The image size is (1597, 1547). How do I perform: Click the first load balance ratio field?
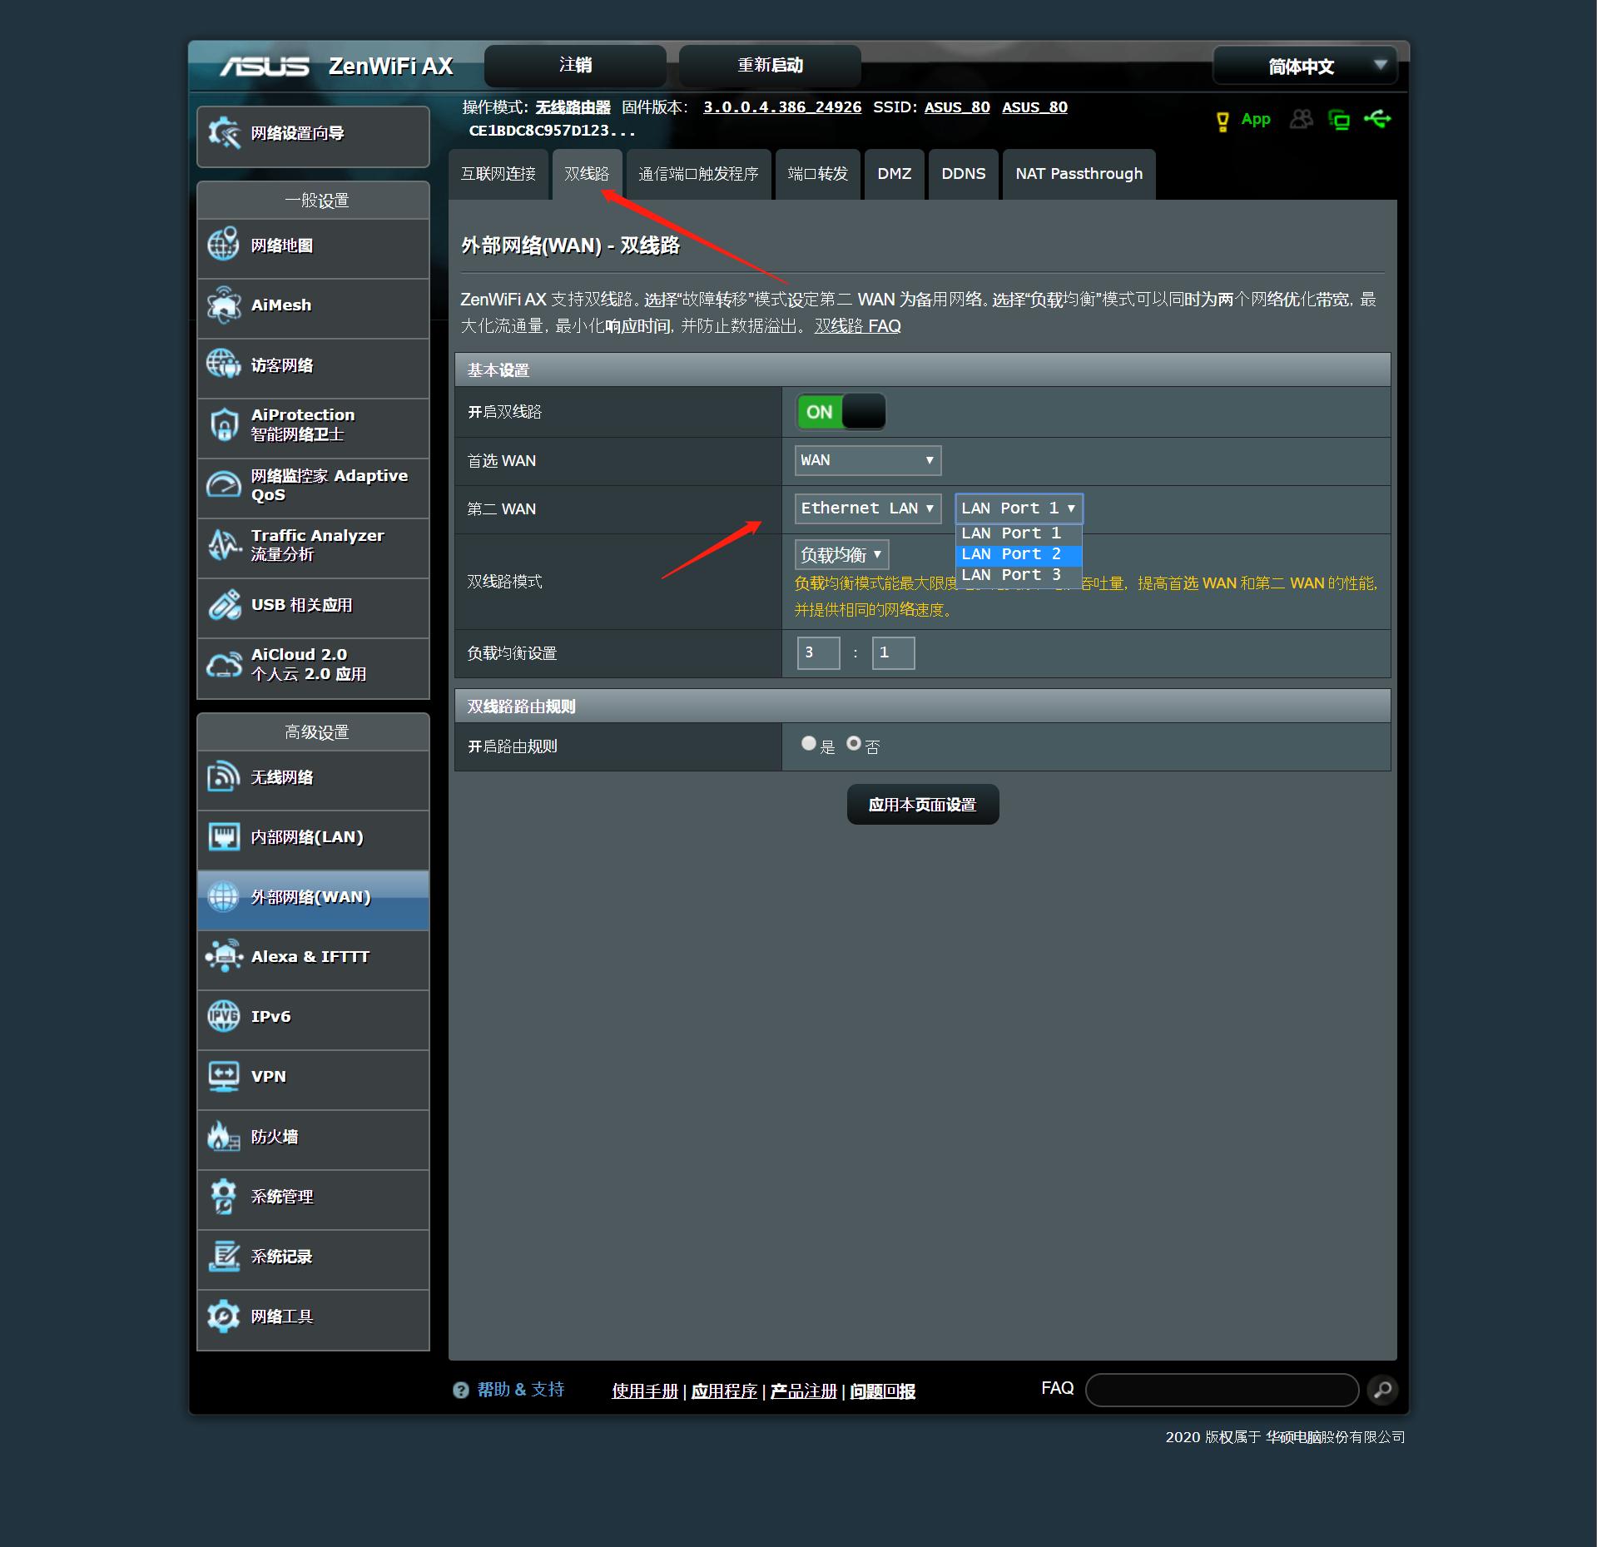(818, 653)
